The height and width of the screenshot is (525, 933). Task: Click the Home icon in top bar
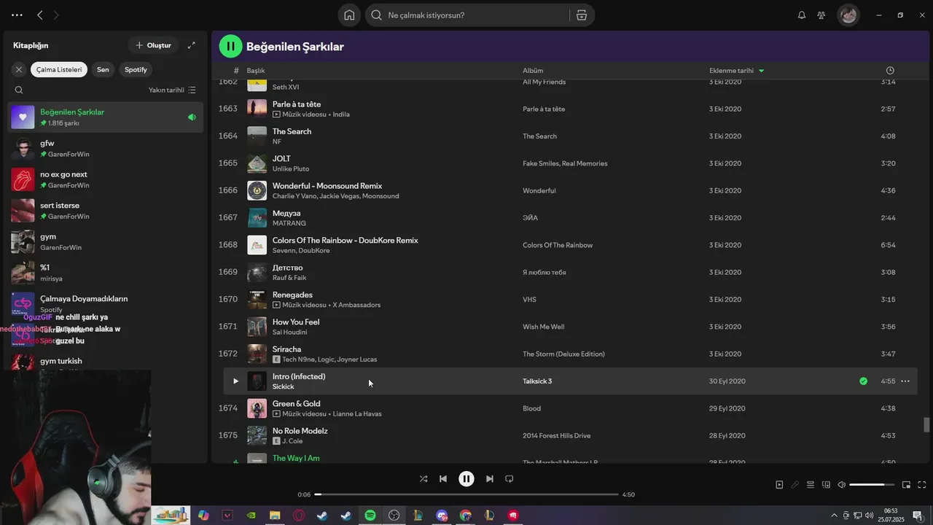349,15
